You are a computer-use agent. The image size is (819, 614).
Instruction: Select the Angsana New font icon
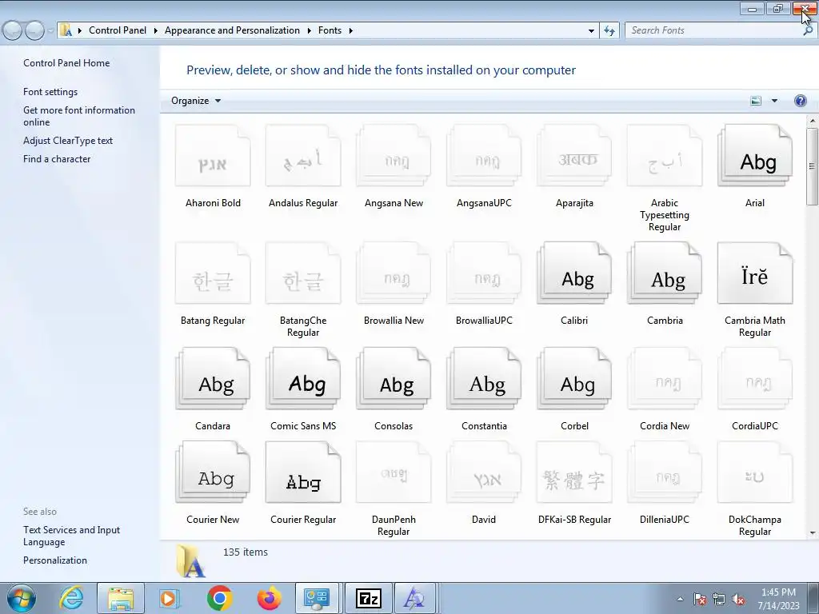tap(394, 156)
